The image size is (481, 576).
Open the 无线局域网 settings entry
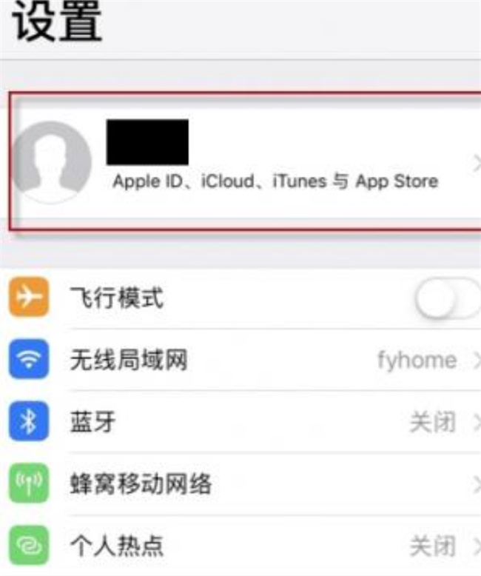pos(240,359)
